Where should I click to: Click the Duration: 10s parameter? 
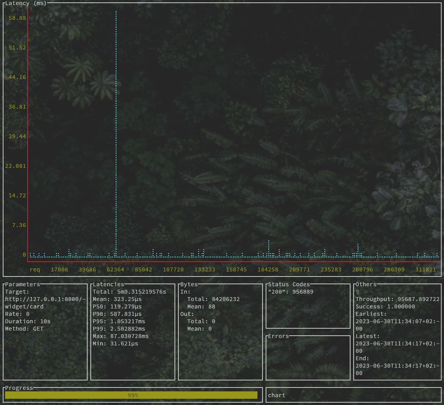point(28,321)
